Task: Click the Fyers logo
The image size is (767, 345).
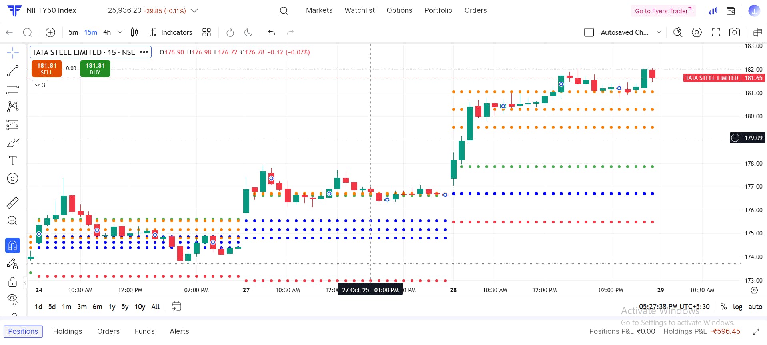Action: click(14, 11)
